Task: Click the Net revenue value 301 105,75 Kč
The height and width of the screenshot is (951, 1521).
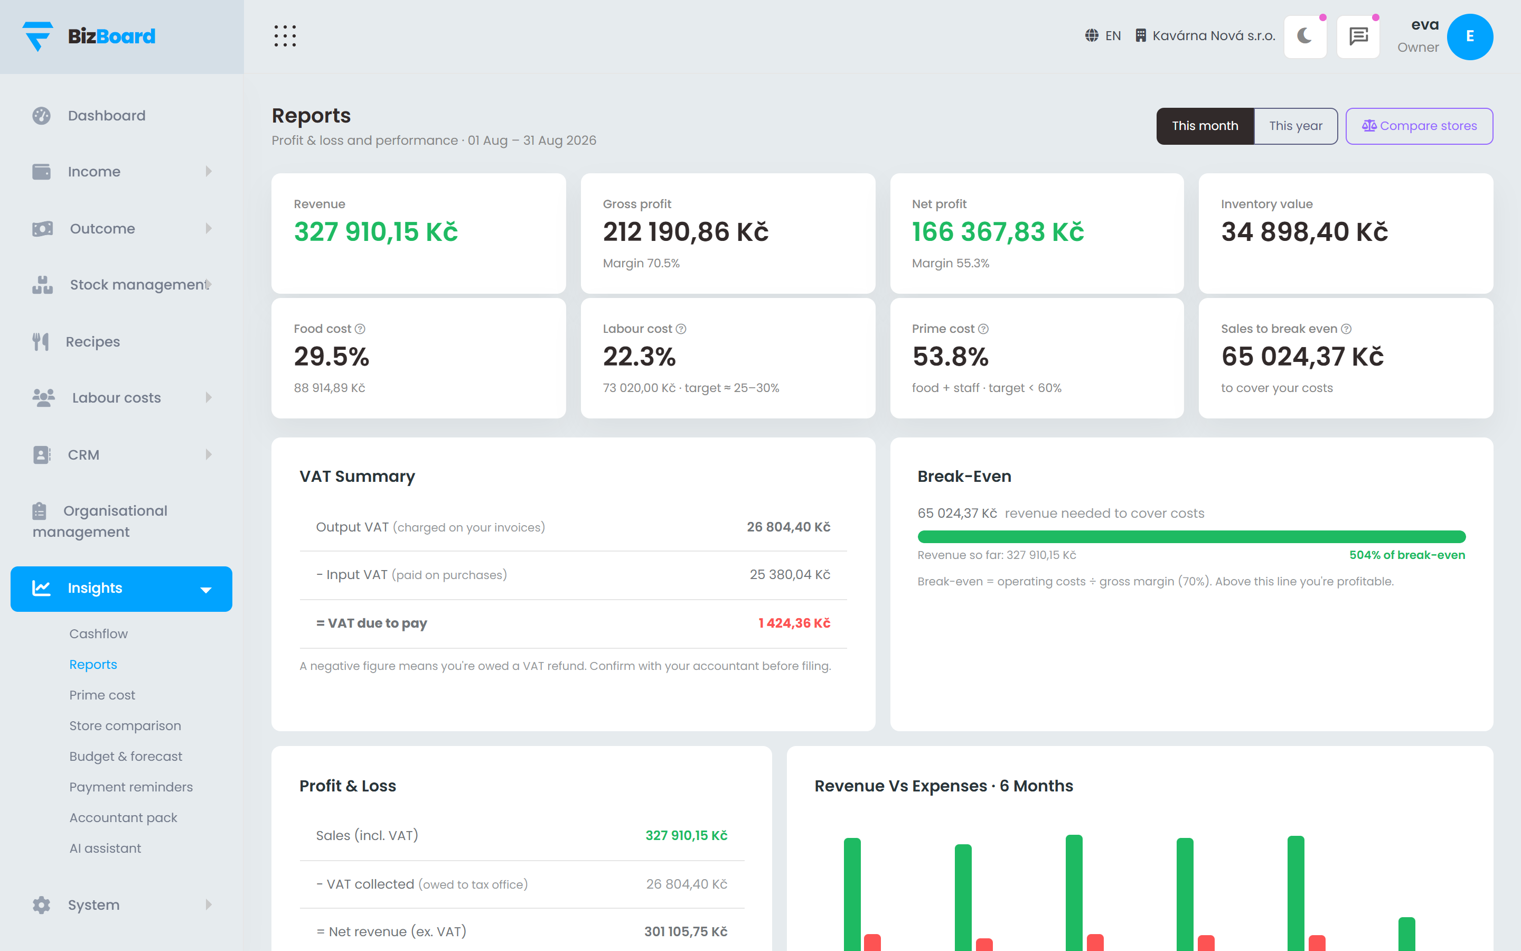Action: [686, 931]
